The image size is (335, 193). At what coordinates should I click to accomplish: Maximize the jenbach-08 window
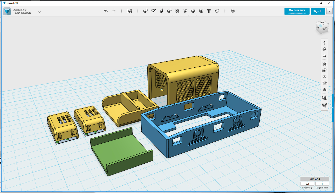tap(321, 3)
